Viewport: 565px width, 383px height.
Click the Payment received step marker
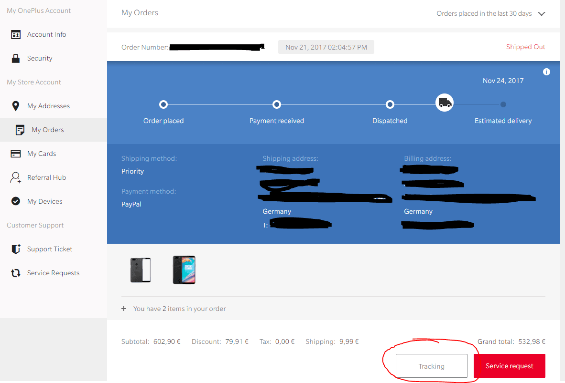pyautogui.click(x=276, y=104)
